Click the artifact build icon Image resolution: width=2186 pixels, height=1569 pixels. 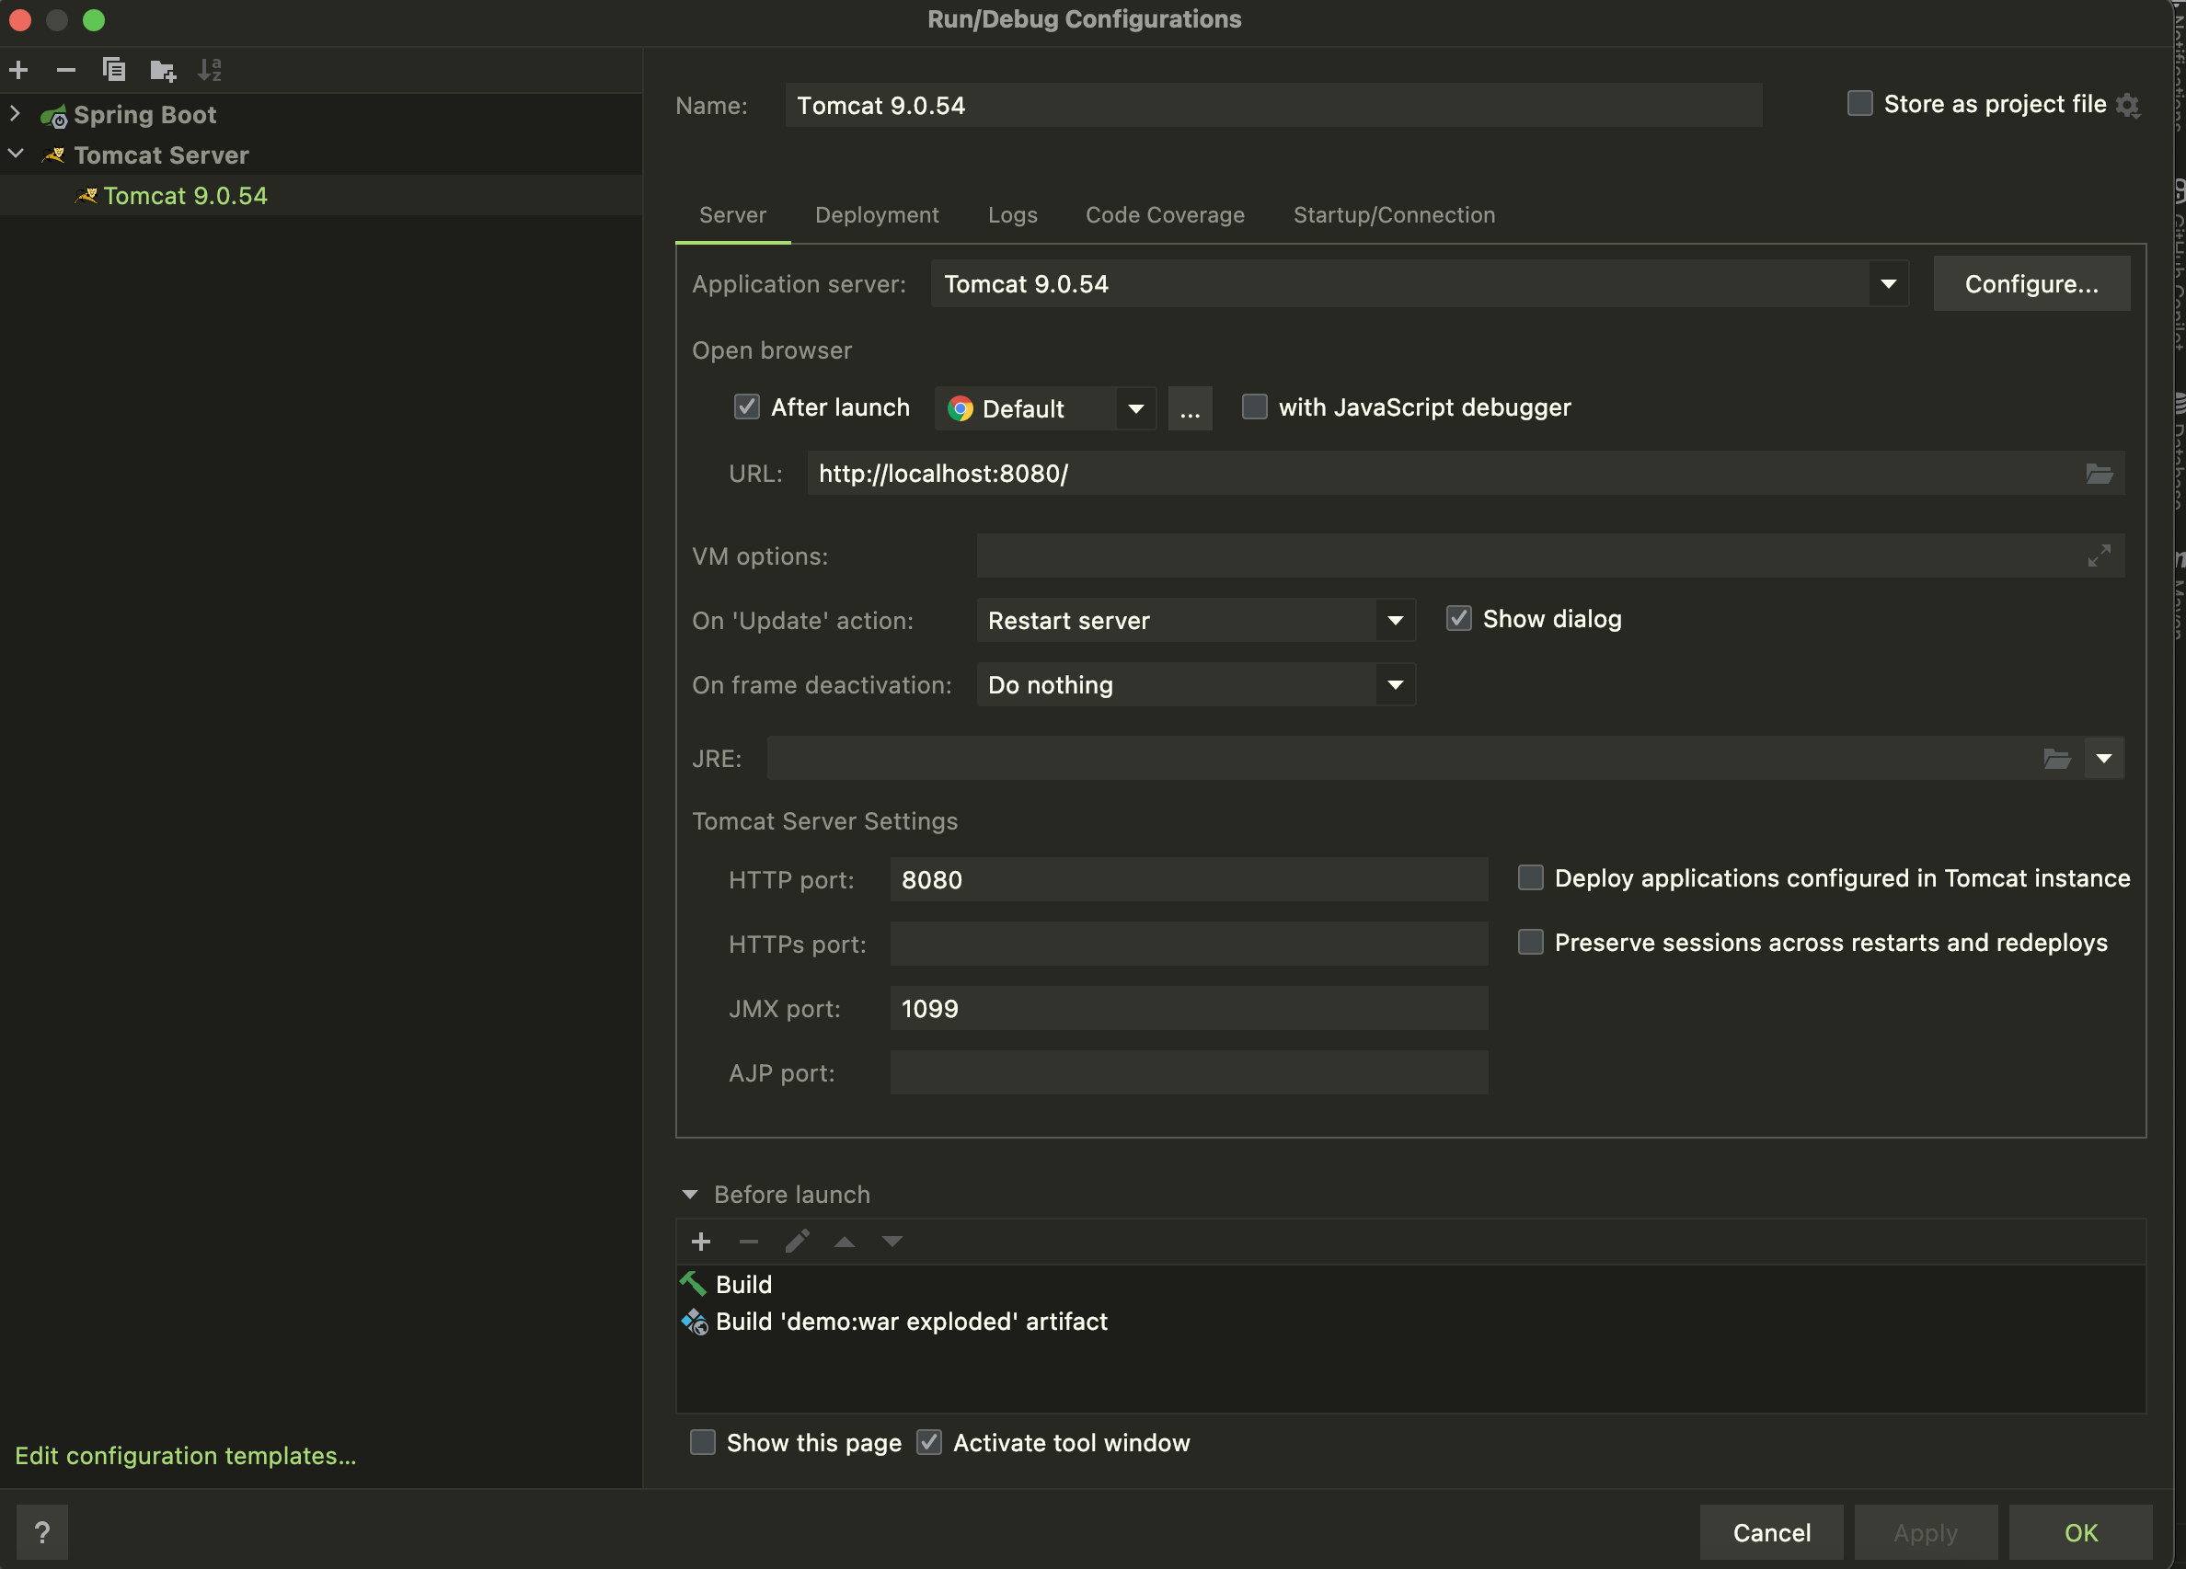point(694,1322)
